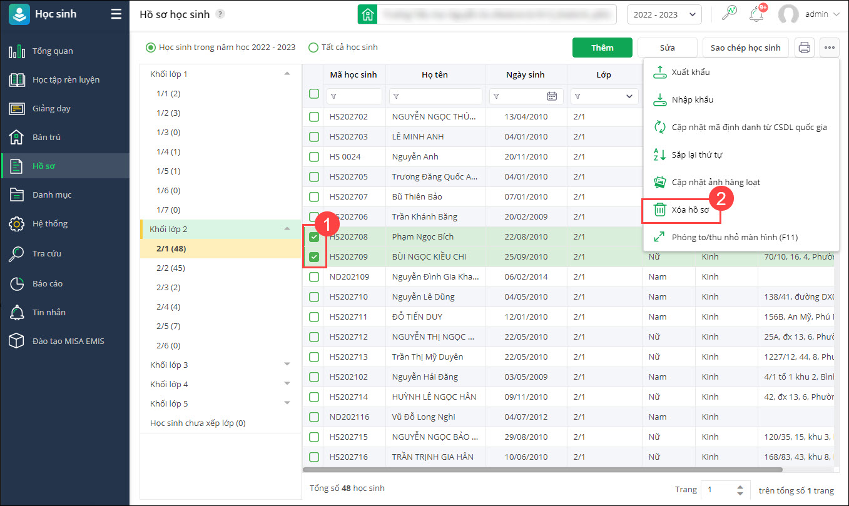Viewport: 849px width, 506px height.
Task: Select the Tất cả học sinh radio button
Action: pyautogui.click(x=313, y=48)
